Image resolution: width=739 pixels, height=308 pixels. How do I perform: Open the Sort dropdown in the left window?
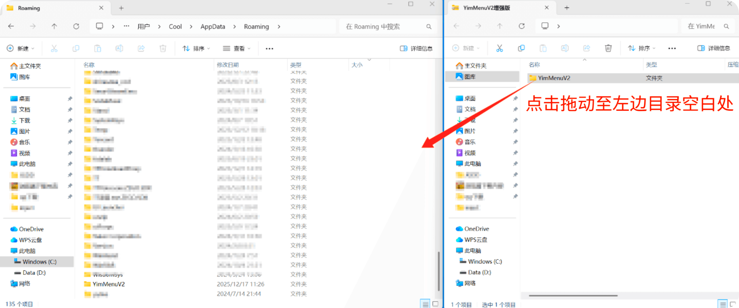[196, 49]
